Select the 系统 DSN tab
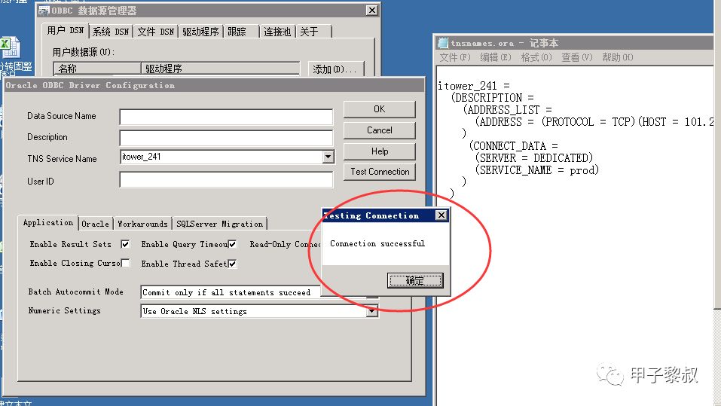This screenshot has width=721, height=406. point(110,32)
